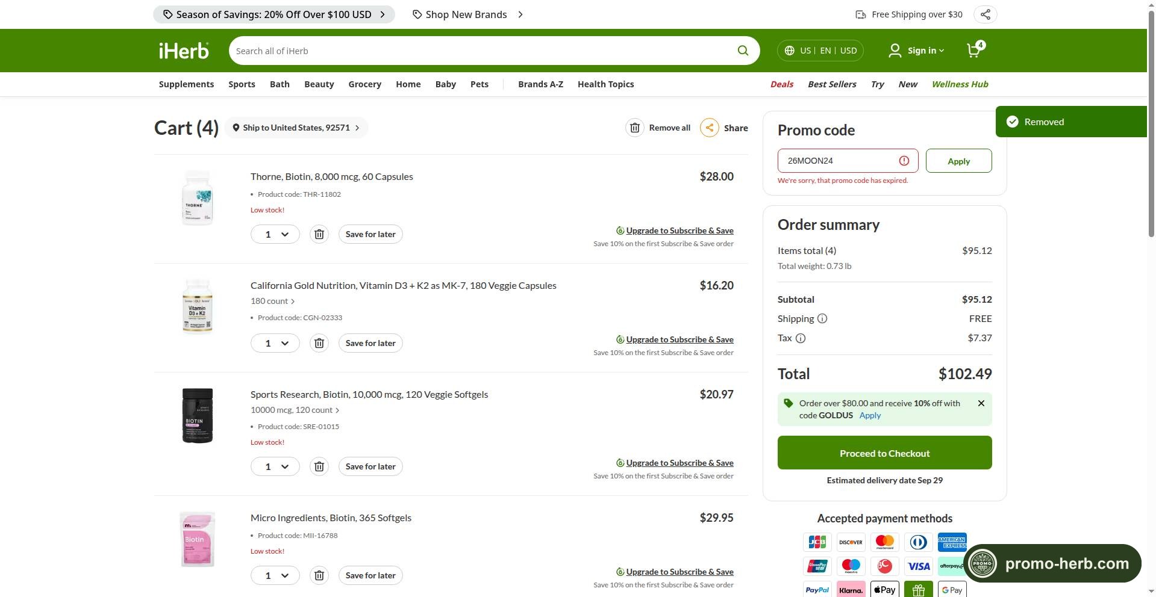
Task: Delete California Gold Vitamin D3 + K2 item
Action: (319, 343)
